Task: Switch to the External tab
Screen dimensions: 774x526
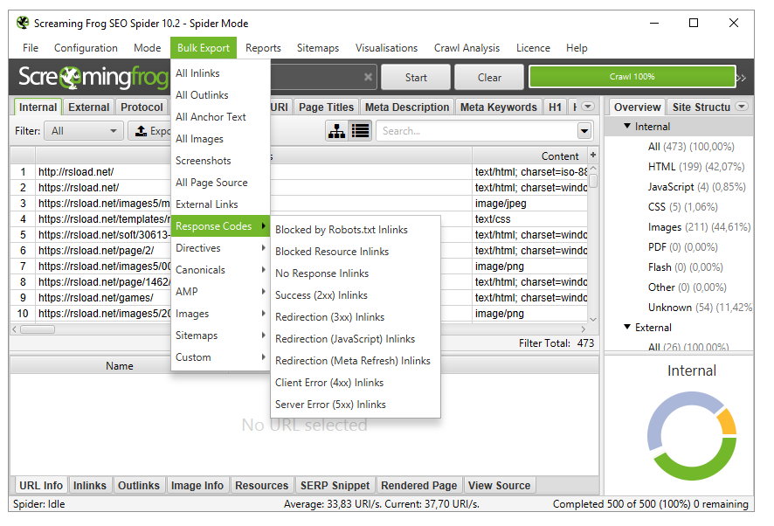Action: [x=89, y=107]
